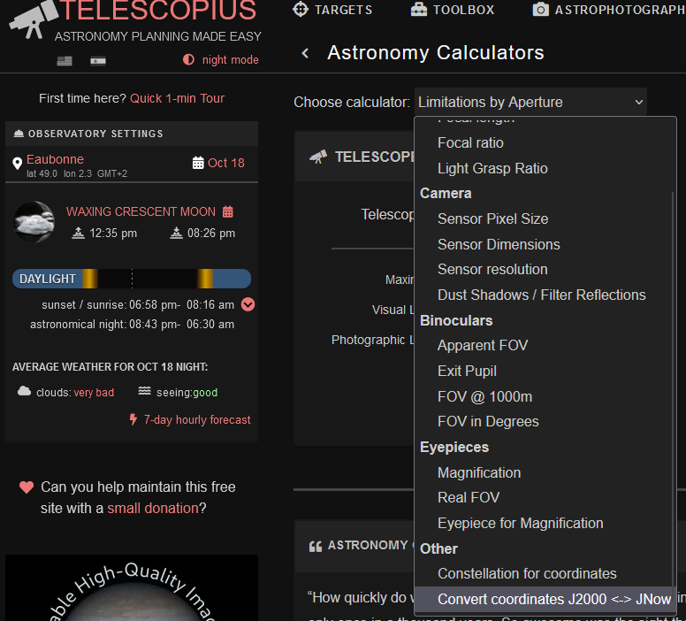Image resolution: width=686 pixels, height=621 pixels.
Task: Open the moon calendar icon beside Waxing Crescent Moon
Action: 228,212
